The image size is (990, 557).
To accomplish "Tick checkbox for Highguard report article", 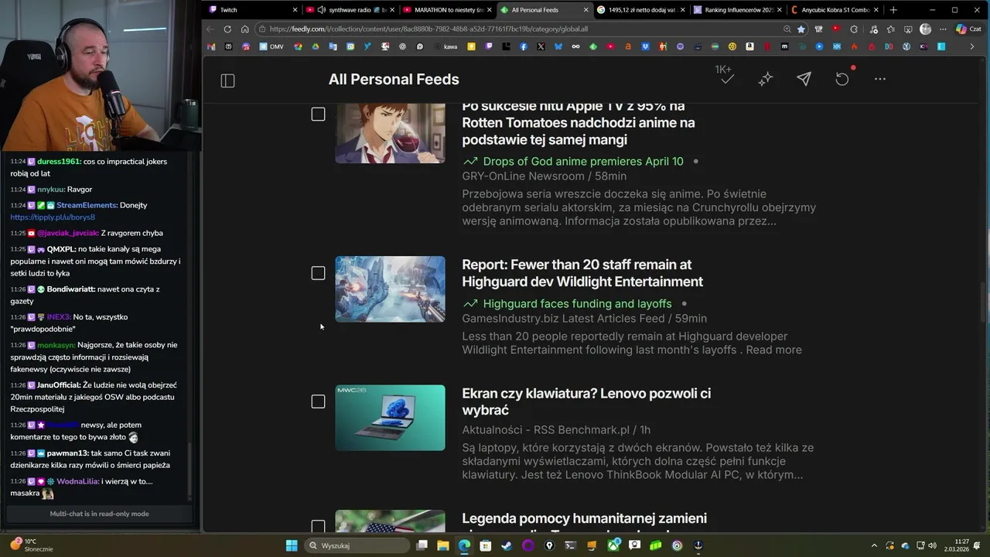I will click(318, 273).
